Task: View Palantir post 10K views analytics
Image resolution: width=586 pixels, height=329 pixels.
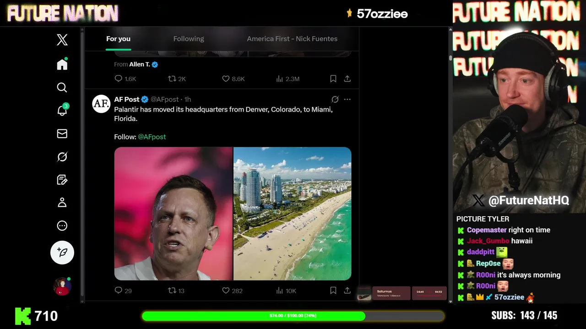Action: (286, 291)
